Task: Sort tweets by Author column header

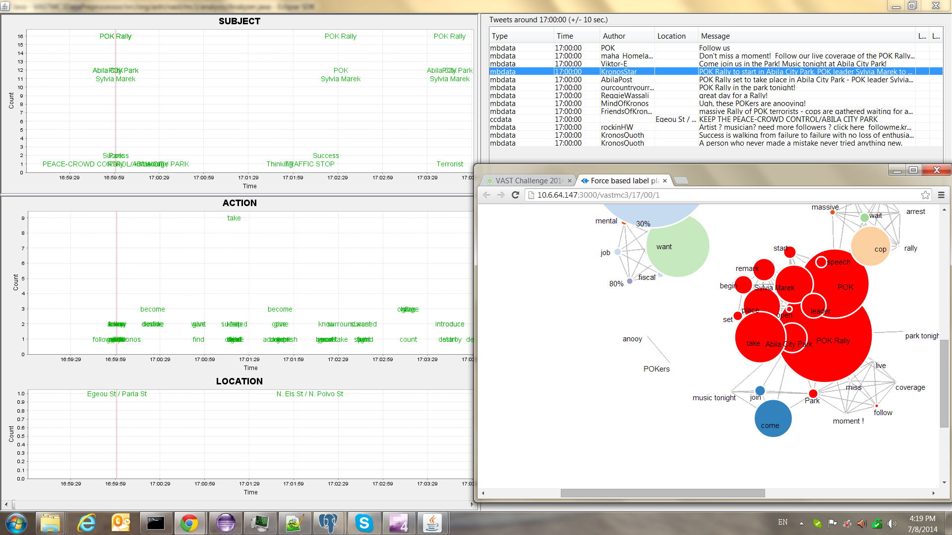Action: point(613,36)
